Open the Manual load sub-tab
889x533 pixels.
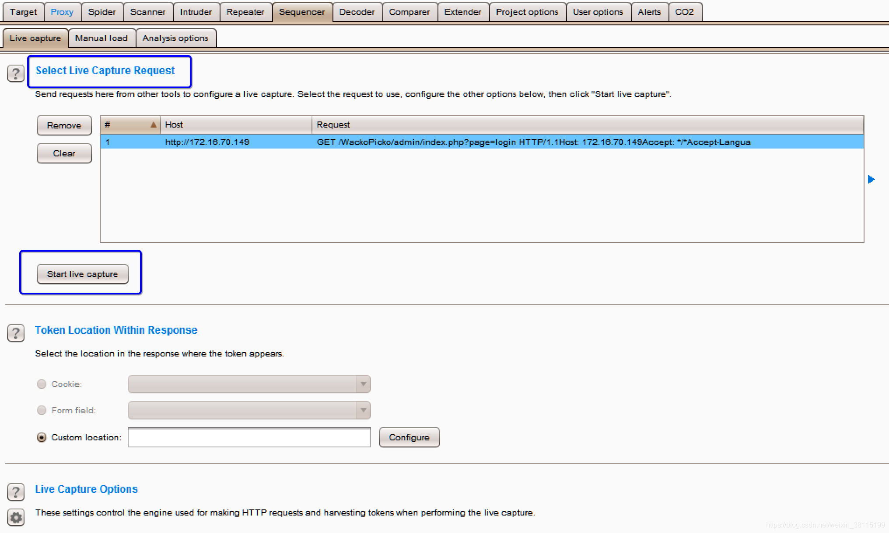pyautogui.click(x=101, y=38)
